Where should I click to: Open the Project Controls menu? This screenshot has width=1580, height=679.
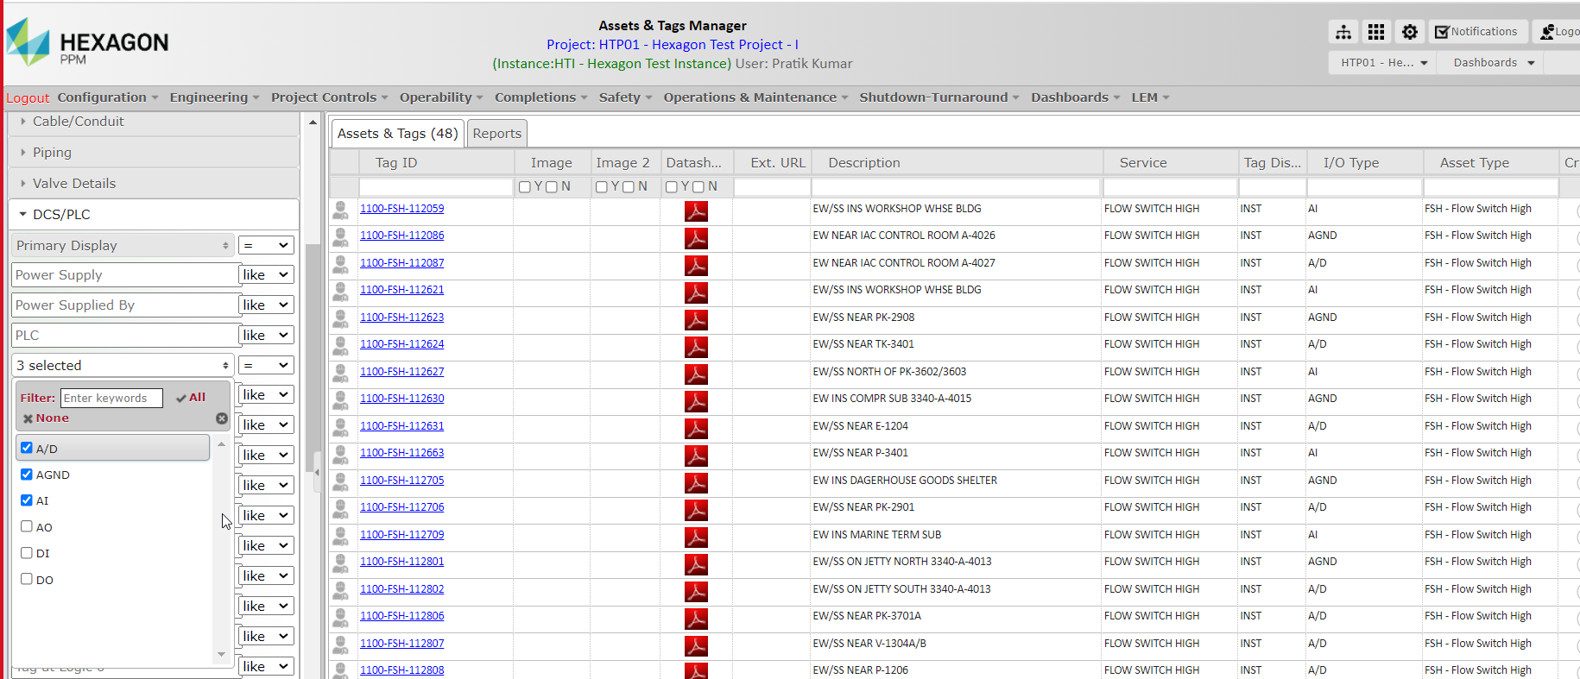(x=330, y=97)
